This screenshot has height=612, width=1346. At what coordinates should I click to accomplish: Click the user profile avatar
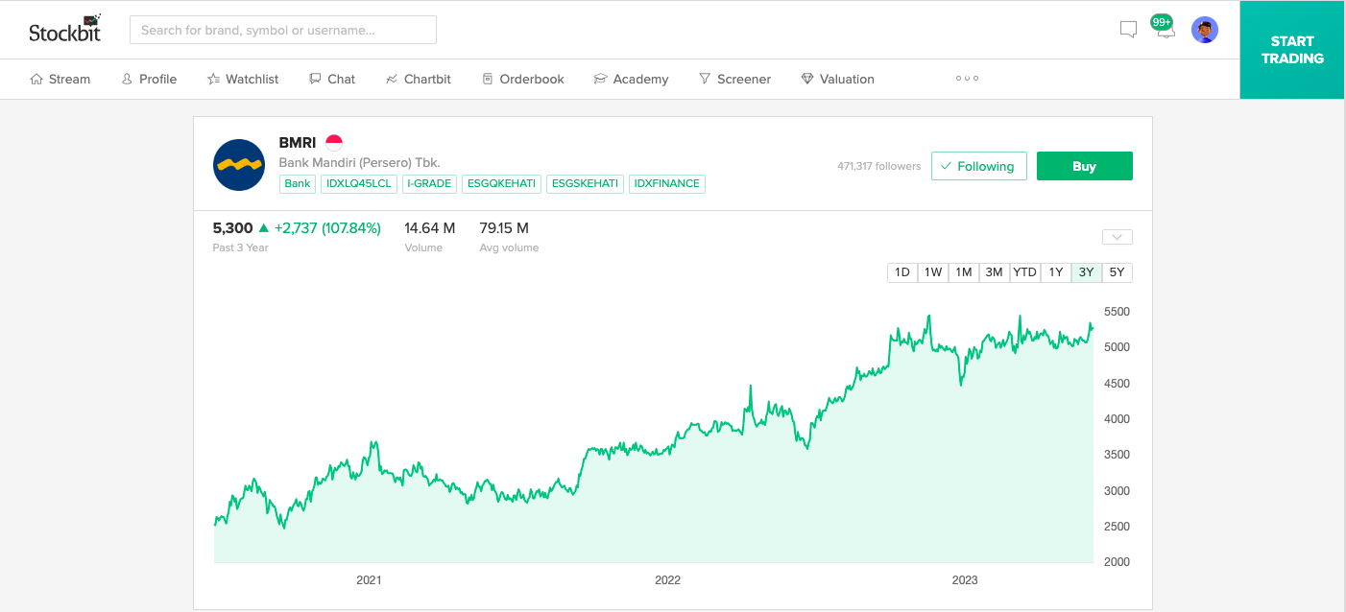click(x=1205, y=30)
